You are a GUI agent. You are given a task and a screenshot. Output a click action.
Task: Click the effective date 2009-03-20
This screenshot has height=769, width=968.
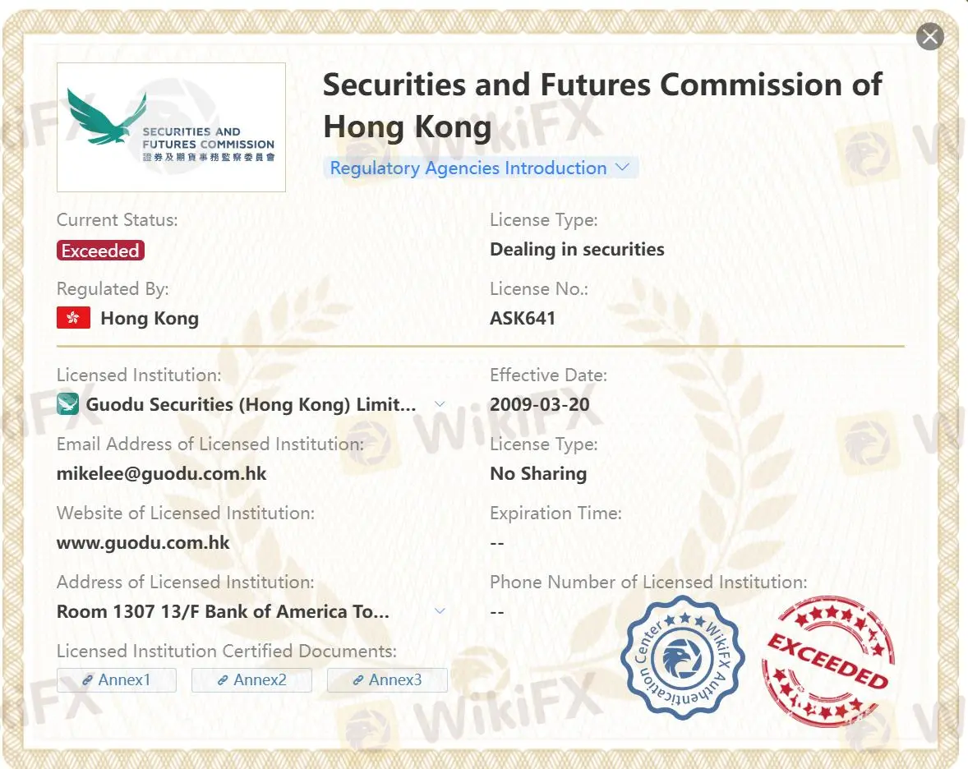pos(539,404)
